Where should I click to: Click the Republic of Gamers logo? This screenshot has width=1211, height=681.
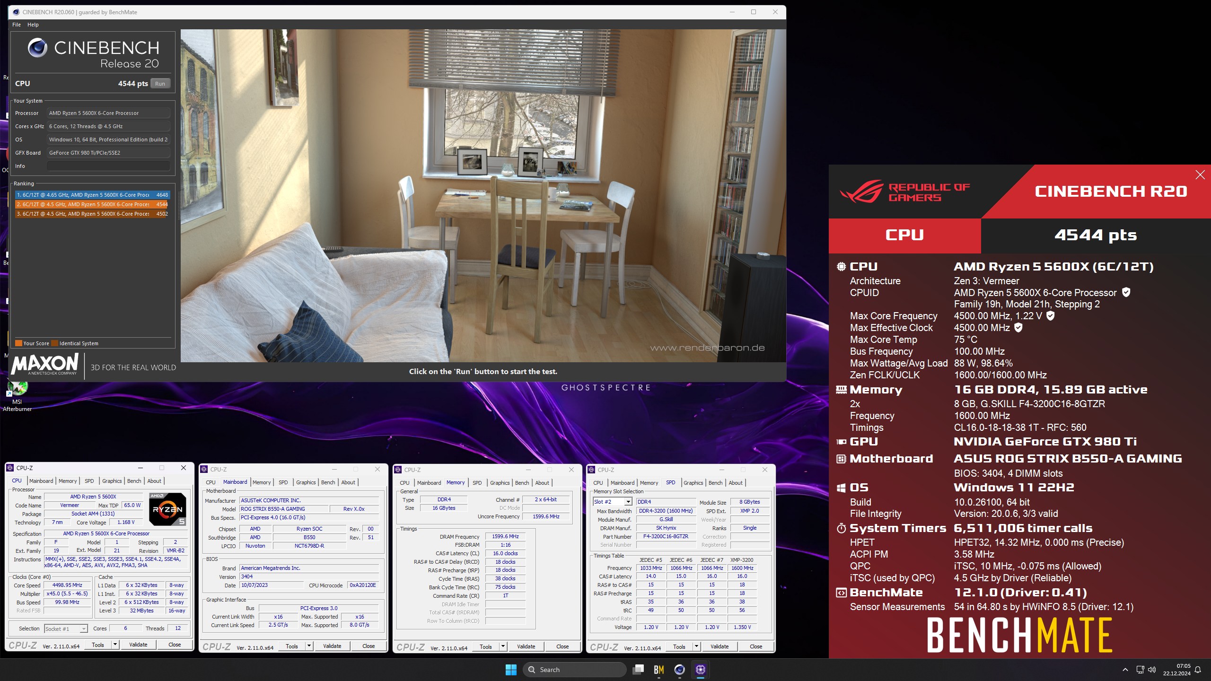click(904, 192)
